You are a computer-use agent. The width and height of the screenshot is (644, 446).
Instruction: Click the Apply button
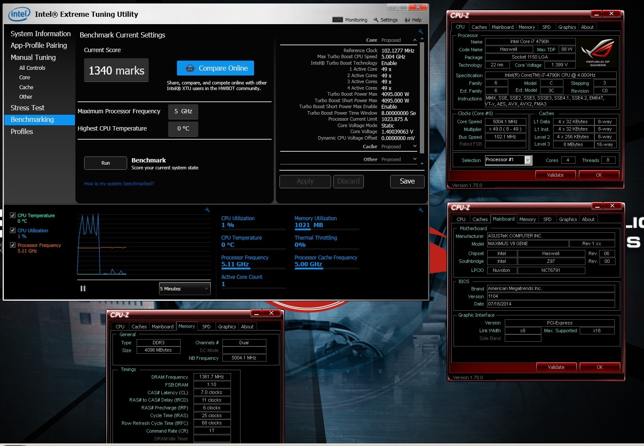click(305, 181)
